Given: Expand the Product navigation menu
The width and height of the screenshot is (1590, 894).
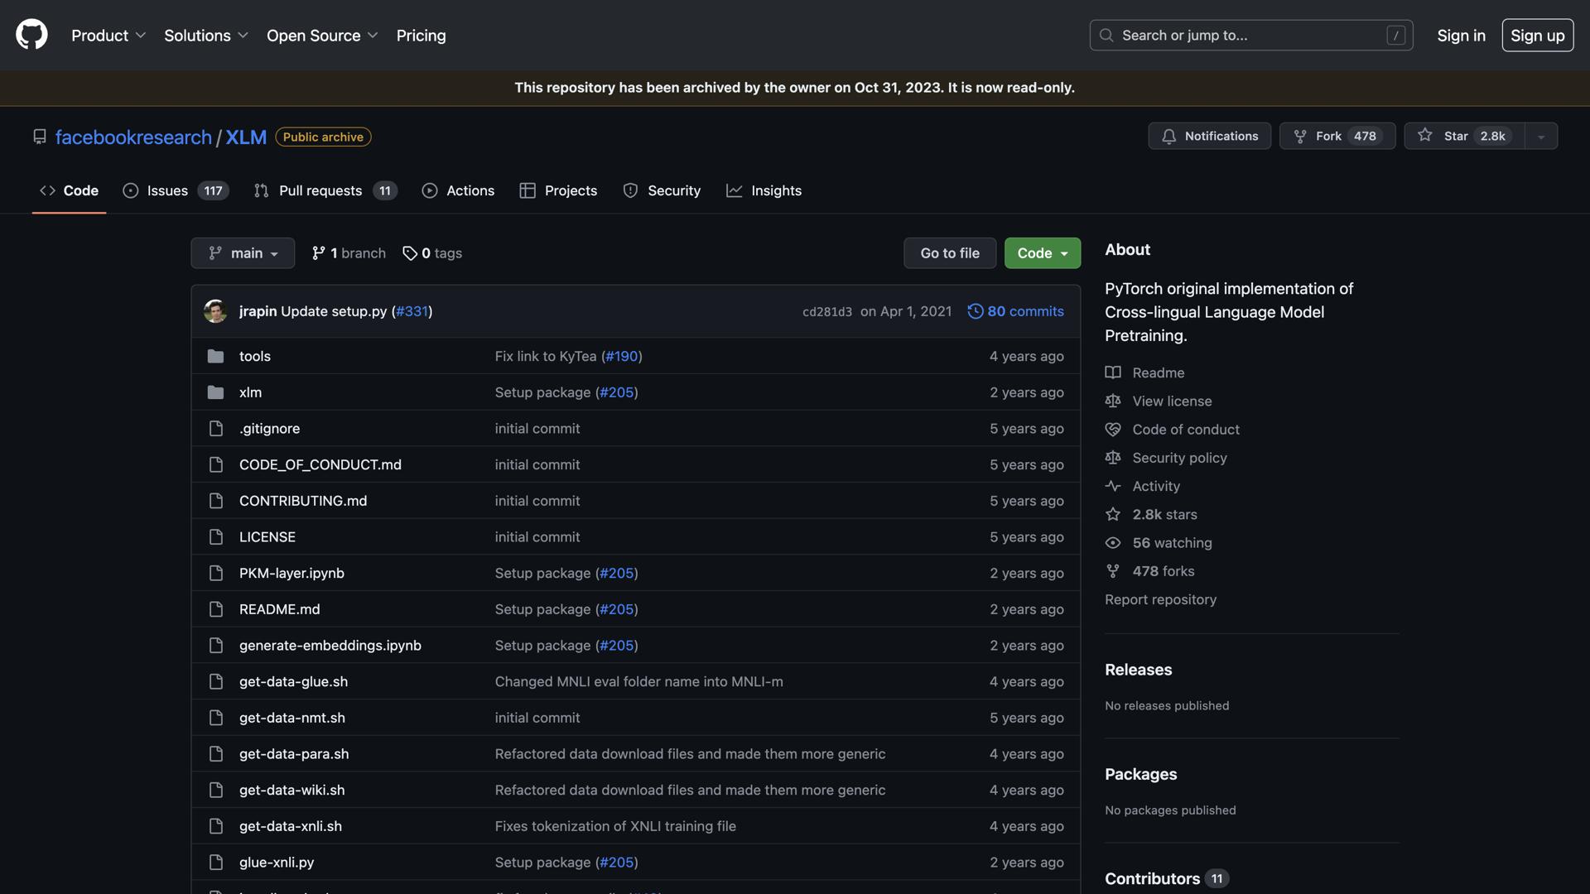Looking at the screenshot, I should point(108,36).
